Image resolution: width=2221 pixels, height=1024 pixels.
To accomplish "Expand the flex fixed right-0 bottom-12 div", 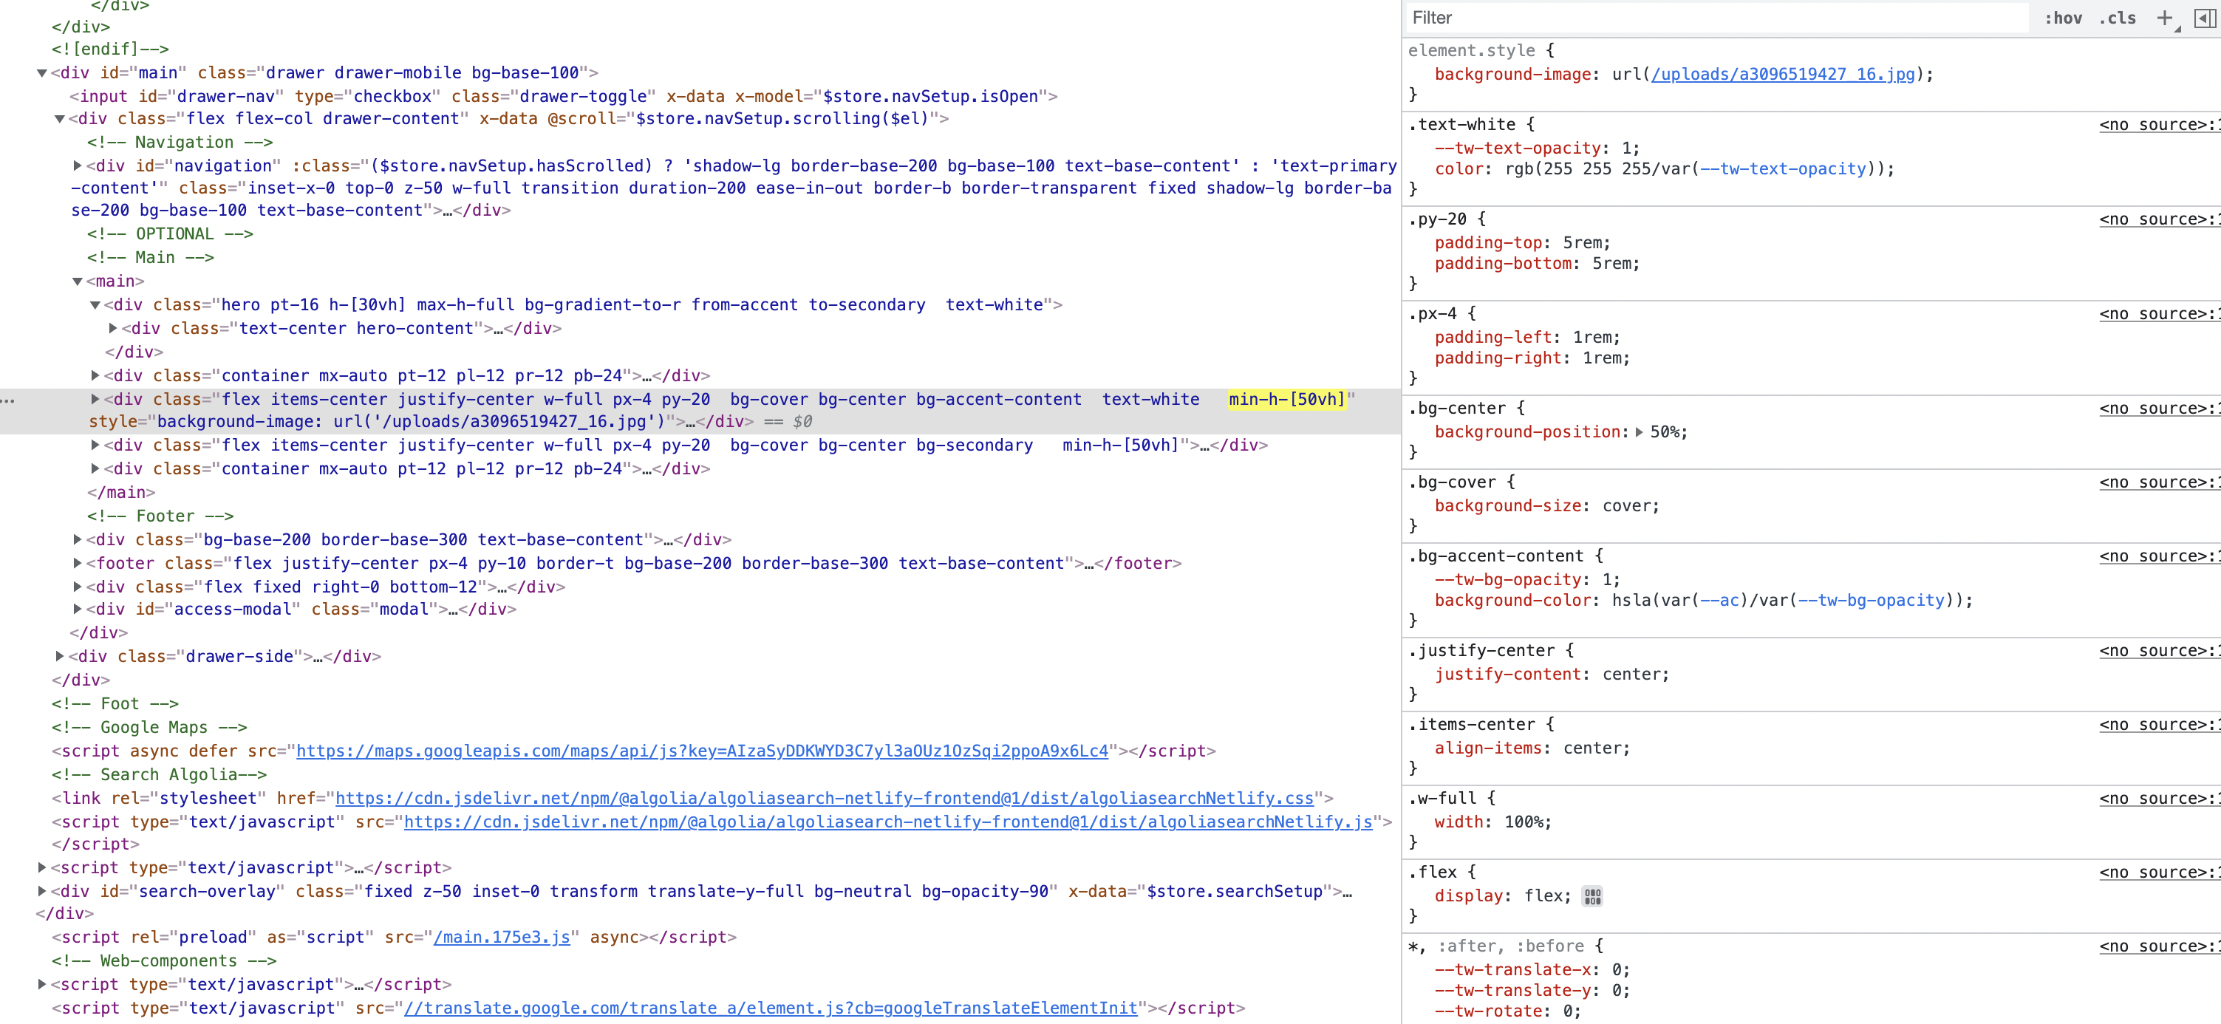I will pos(78,587).
